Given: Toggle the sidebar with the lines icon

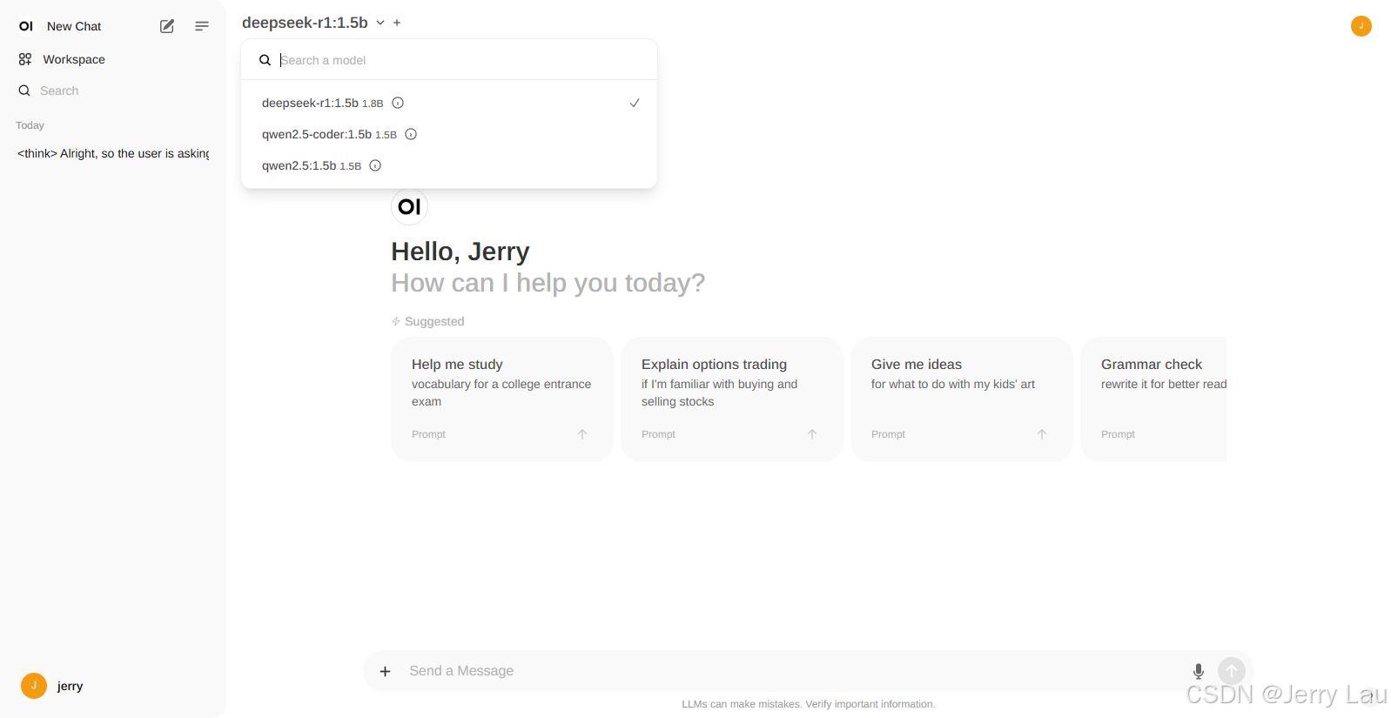Looking at the screenshot, I should [x=202, y=26].
